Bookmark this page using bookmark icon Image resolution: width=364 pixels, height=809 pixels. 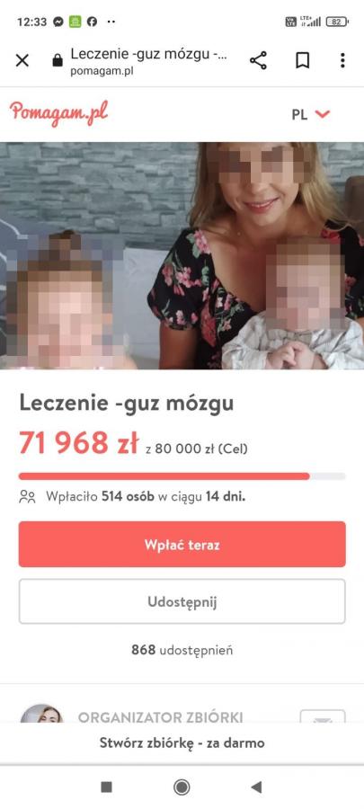tap(303, 60)
